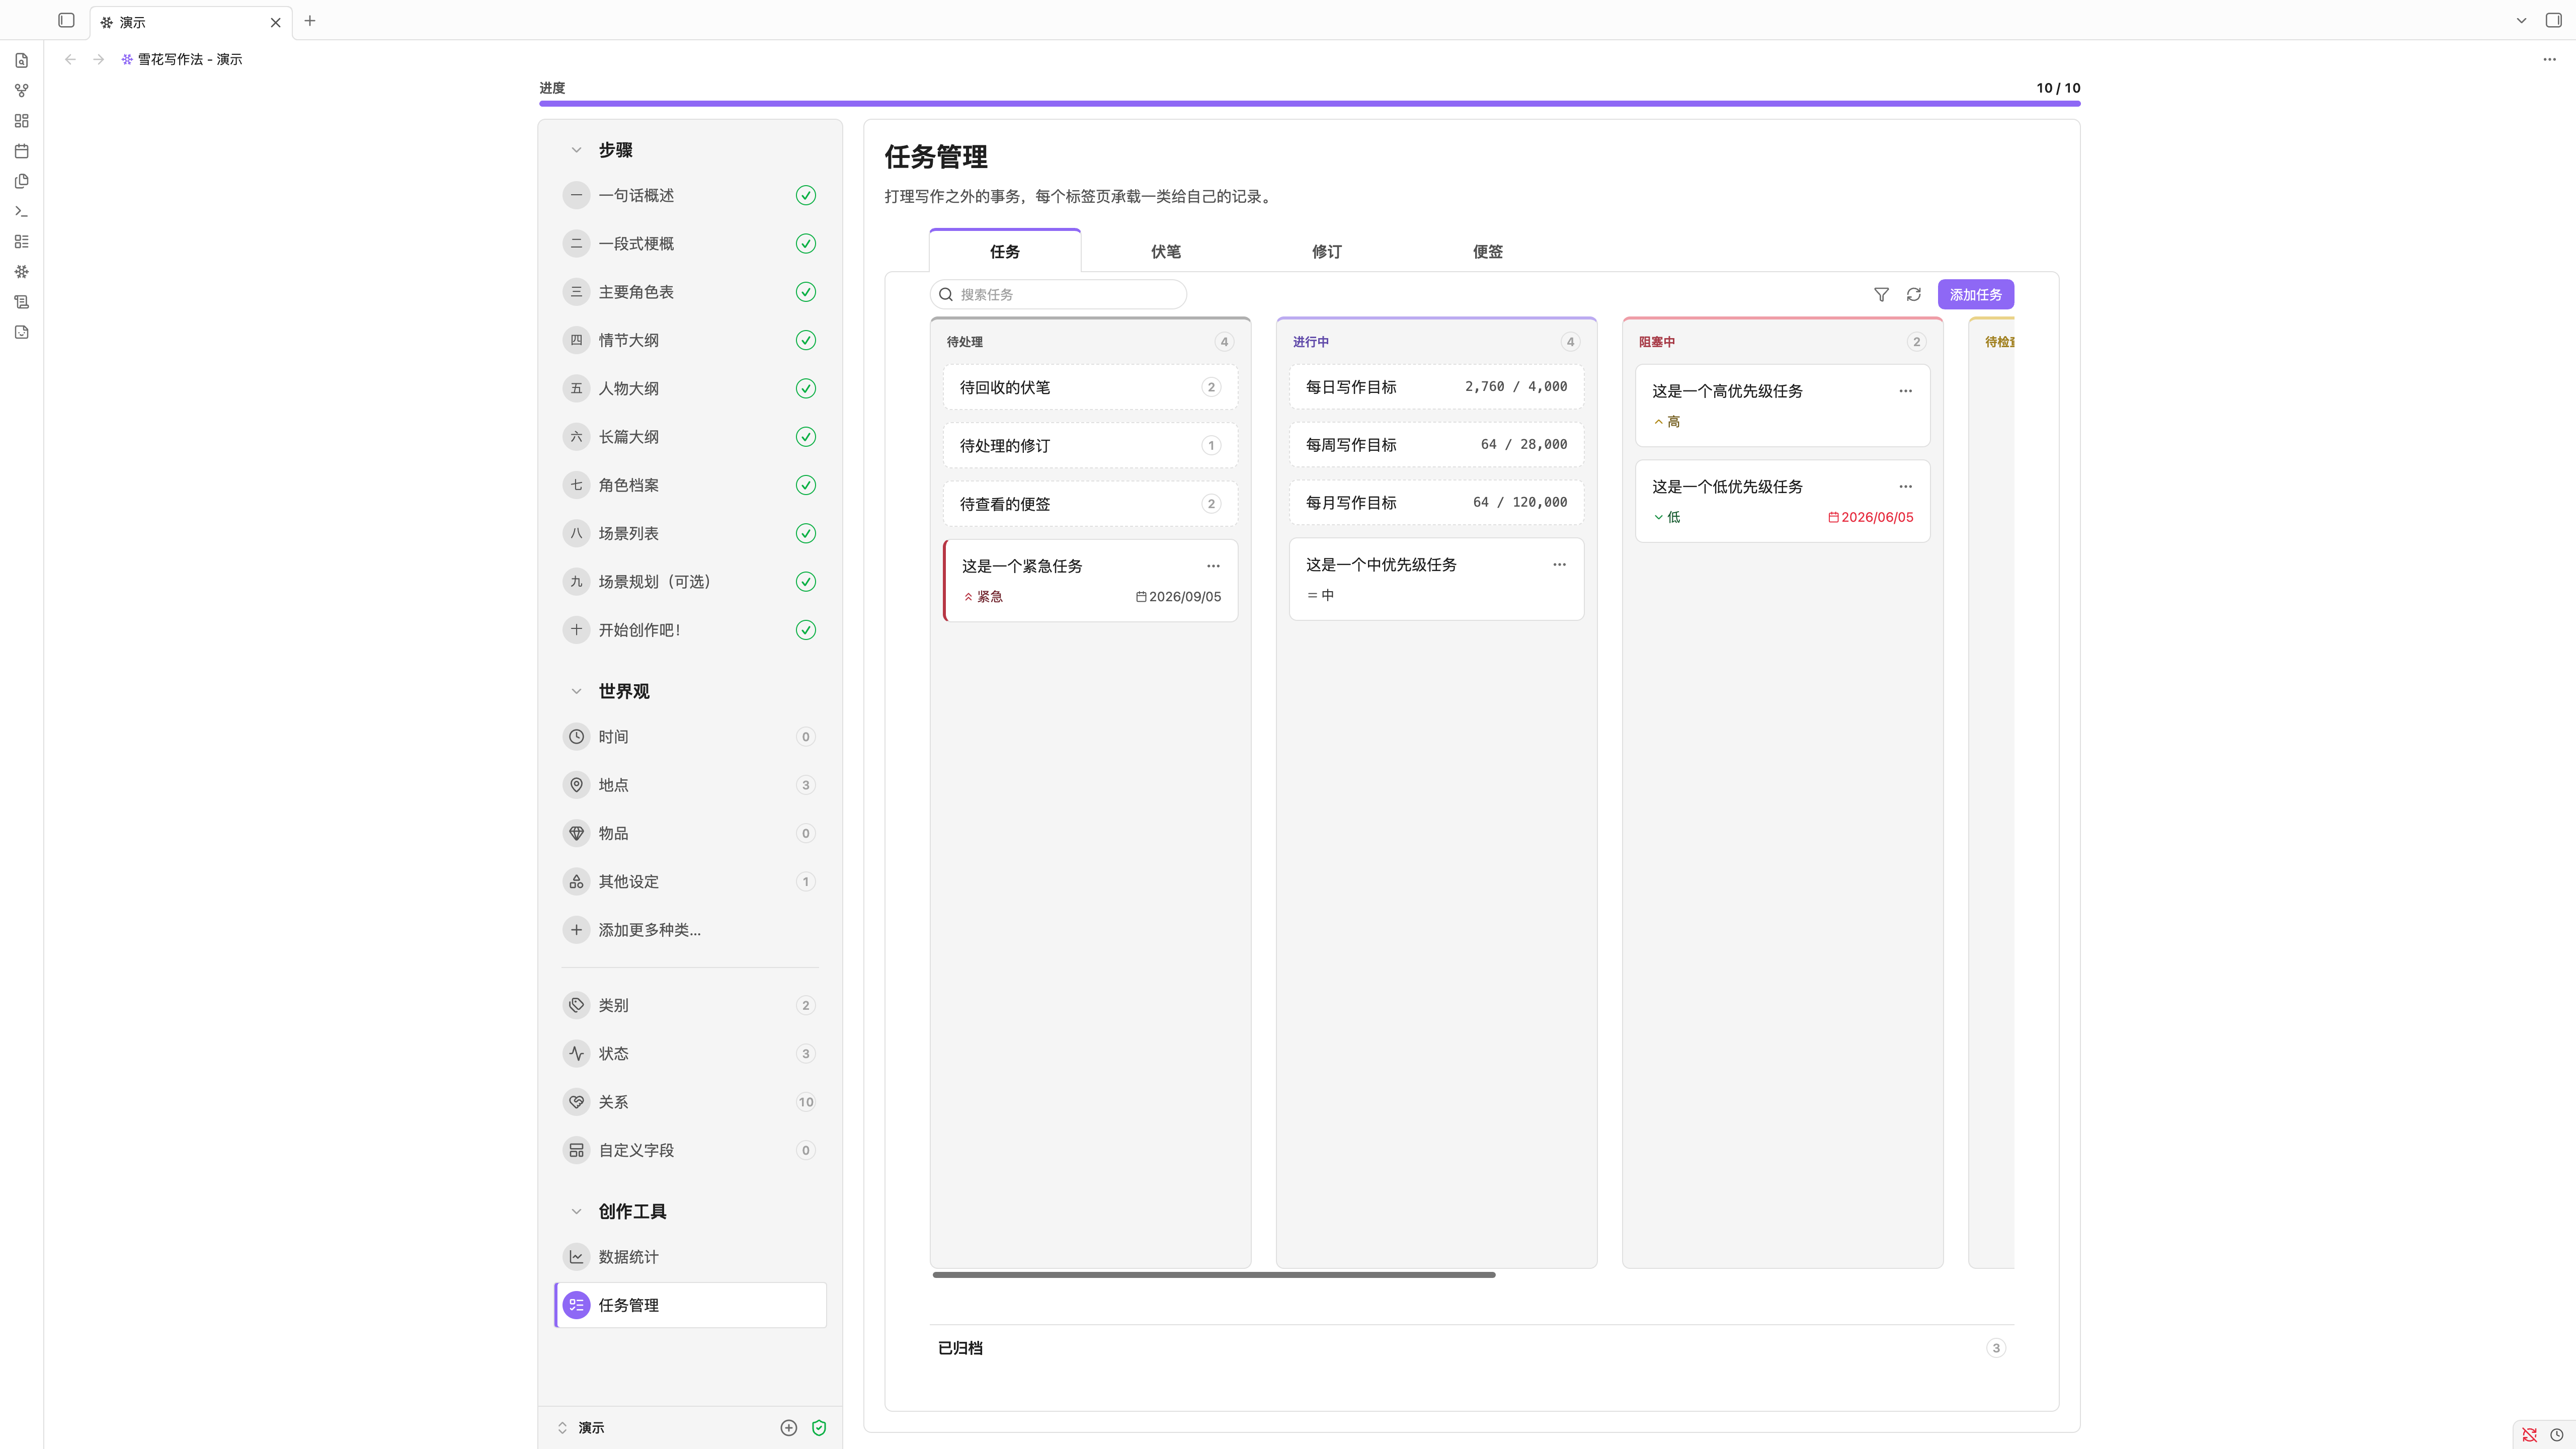Open the tab list dropdown chevron
Screen dimensions: 2576x1449
[x=2521, y=20]
